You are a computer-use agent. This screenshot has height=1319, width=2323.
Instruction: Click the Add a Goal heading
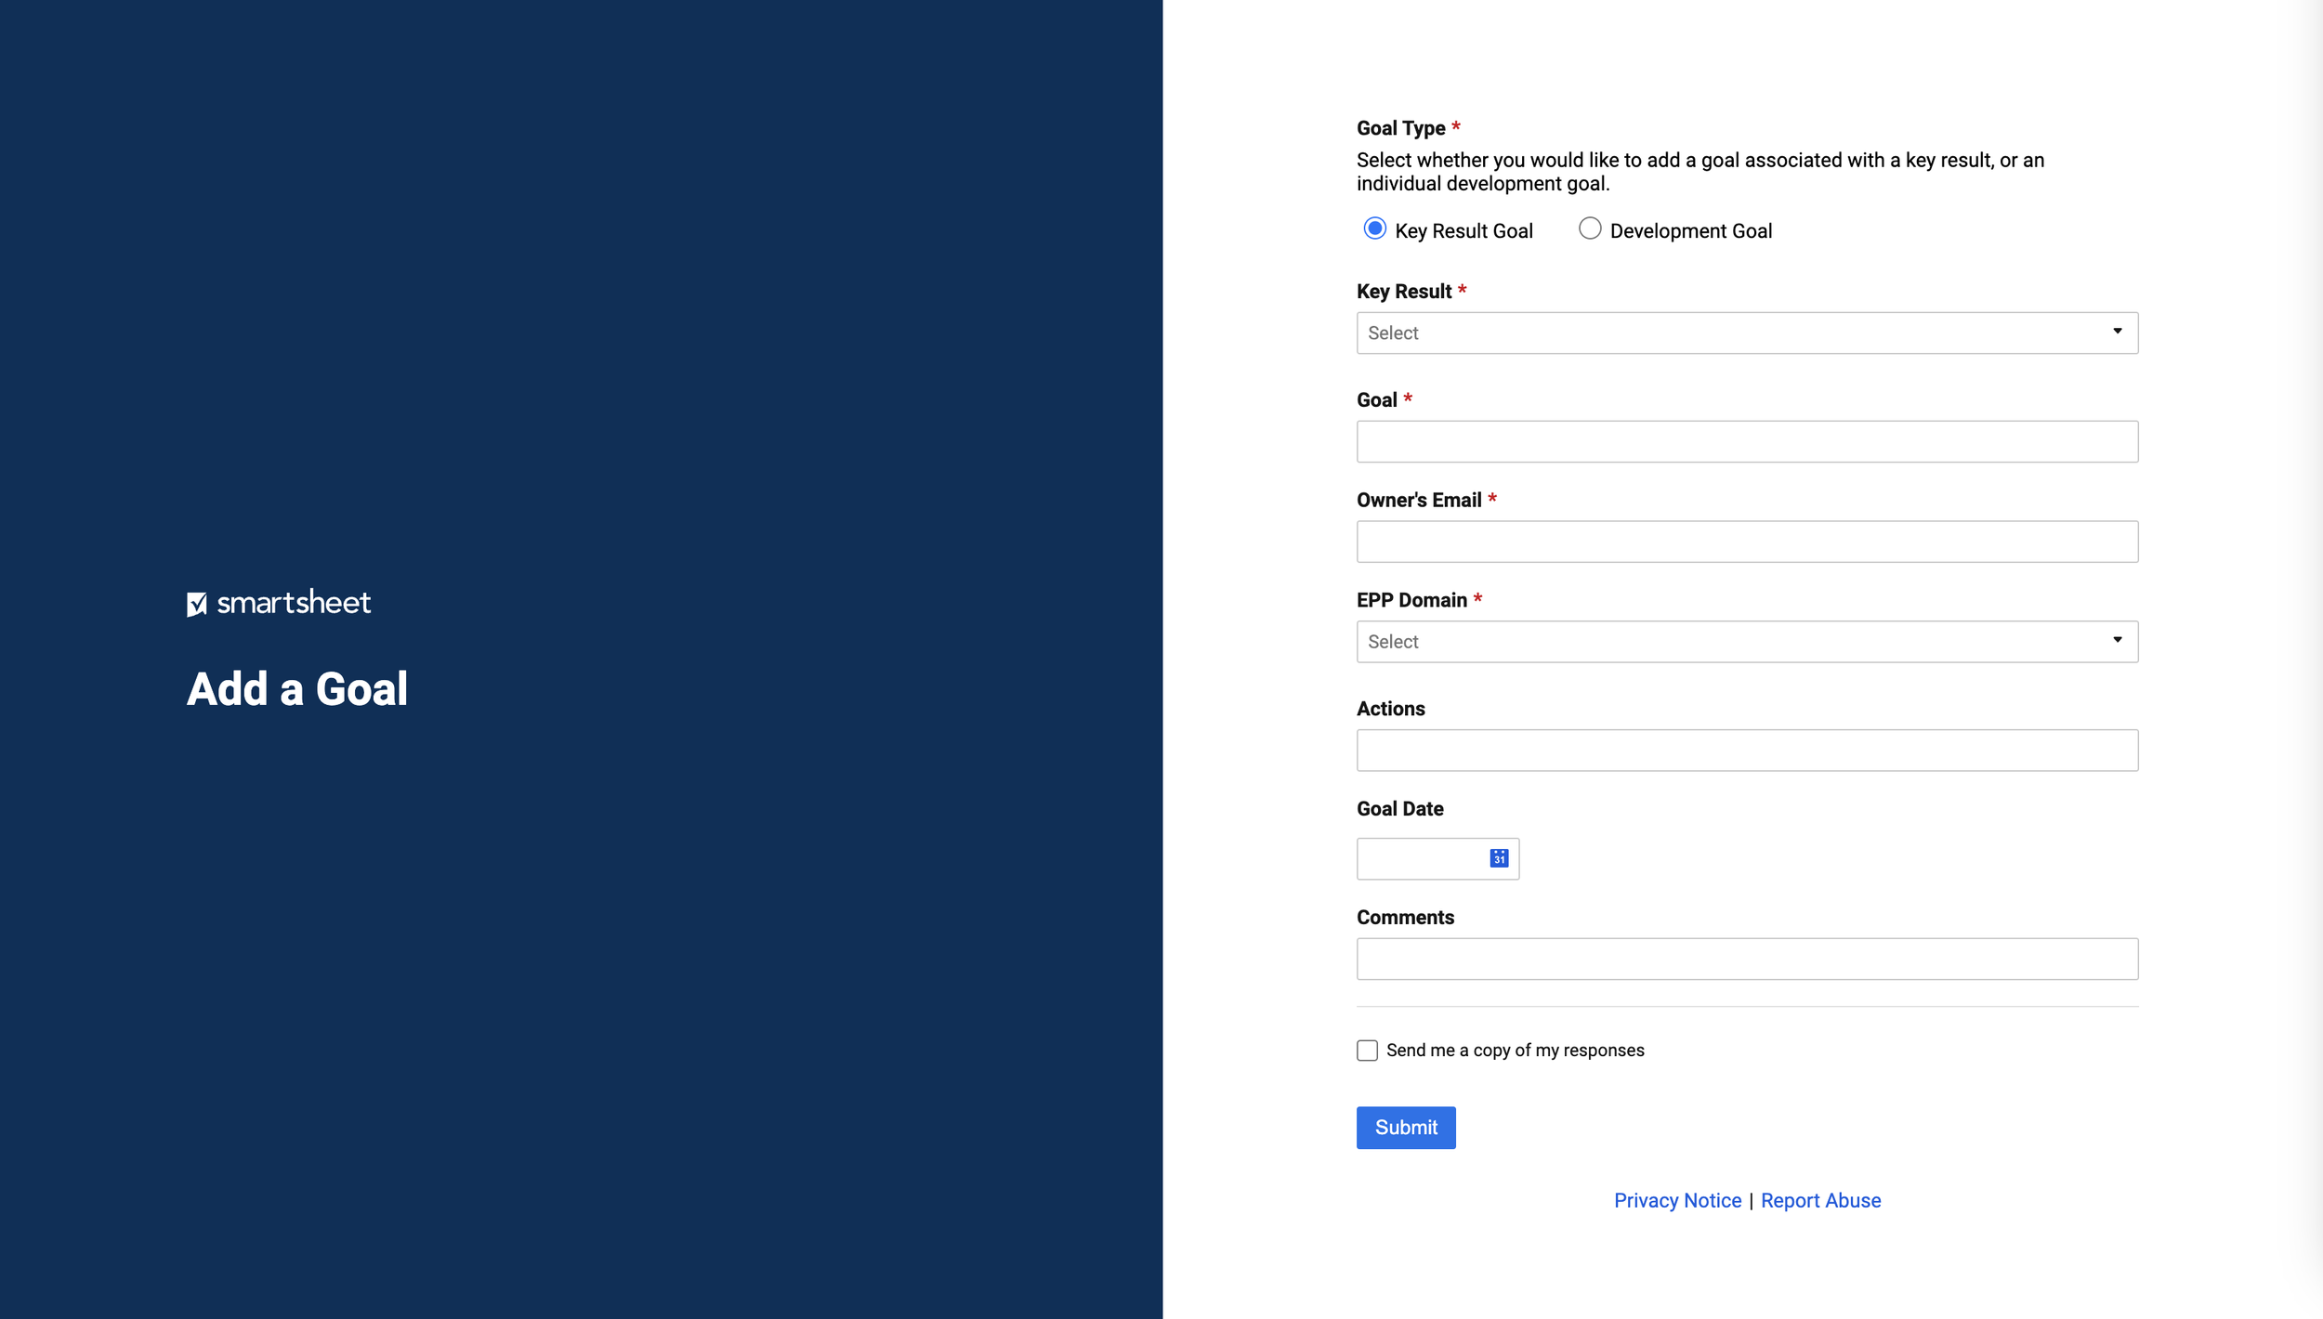[x=297, y=689]
